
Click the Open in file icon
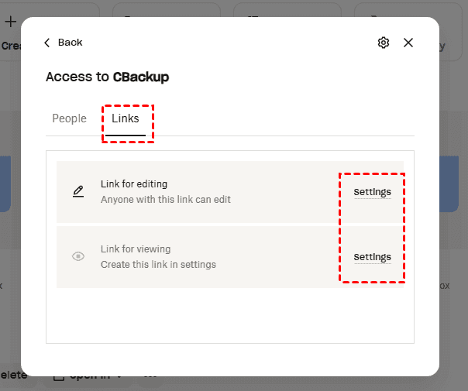[58, 377]
